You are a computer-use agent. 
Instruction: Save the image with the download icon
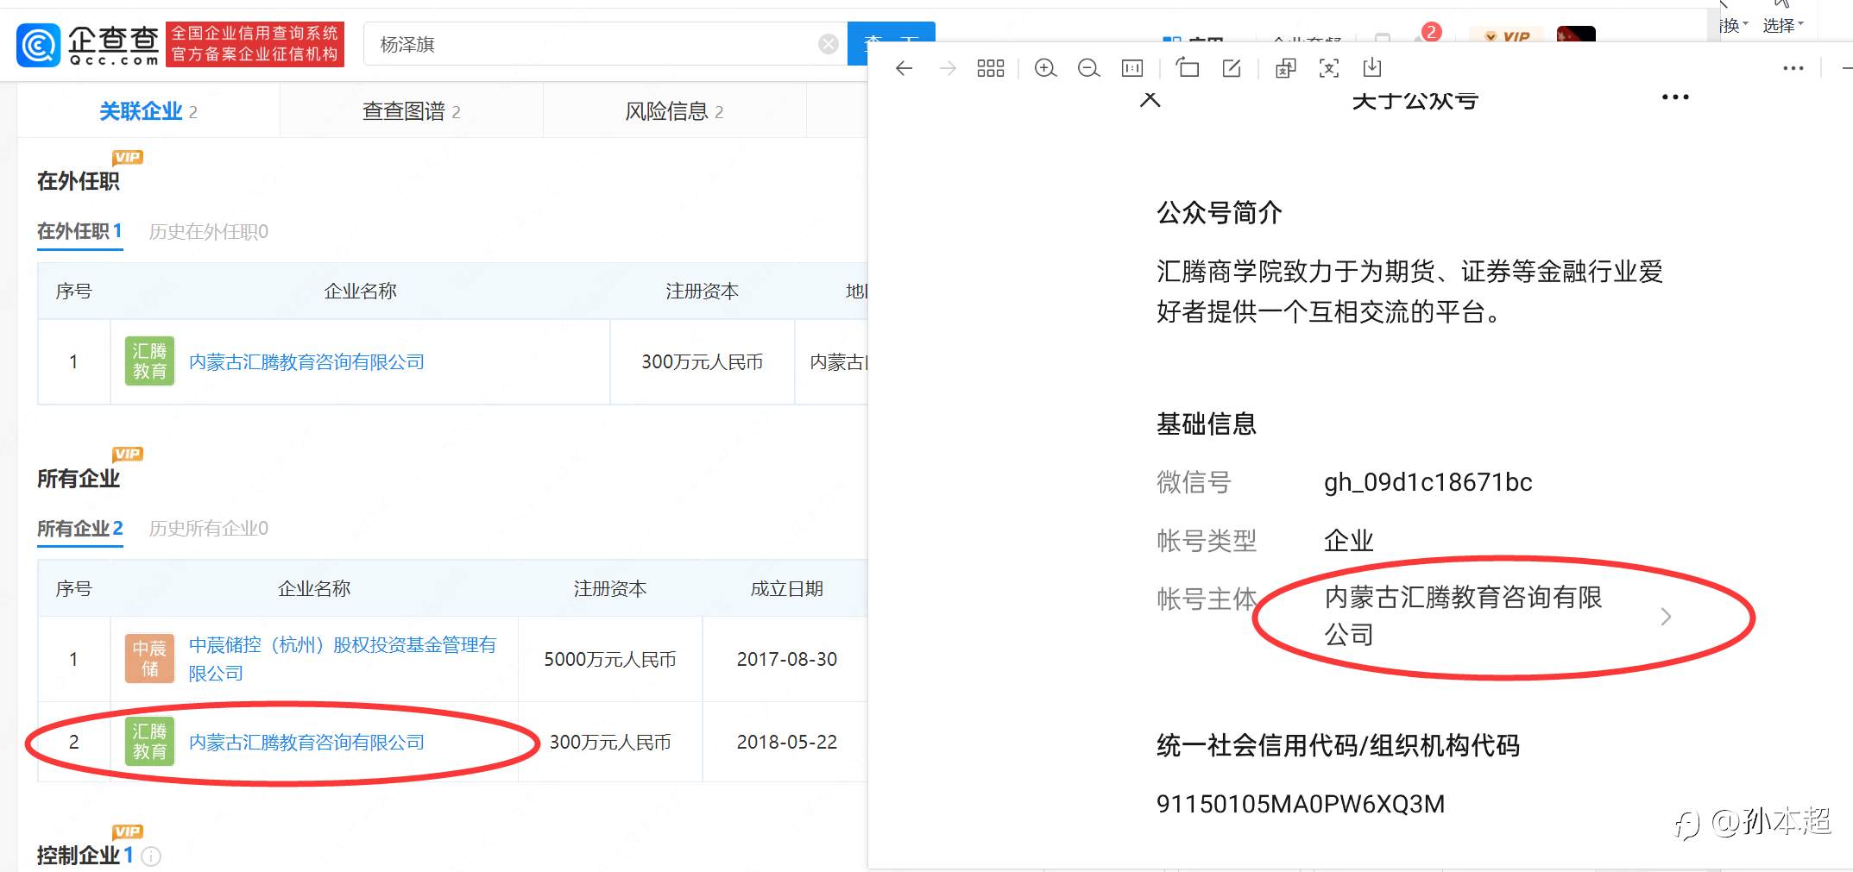(1372, 67)
